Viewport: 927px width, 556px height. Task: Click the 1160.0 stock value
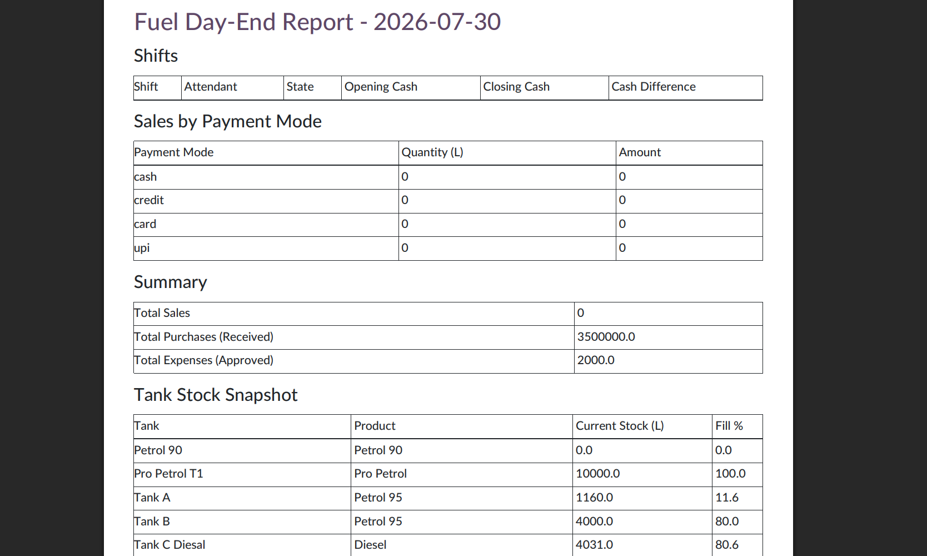pos(594,498)
